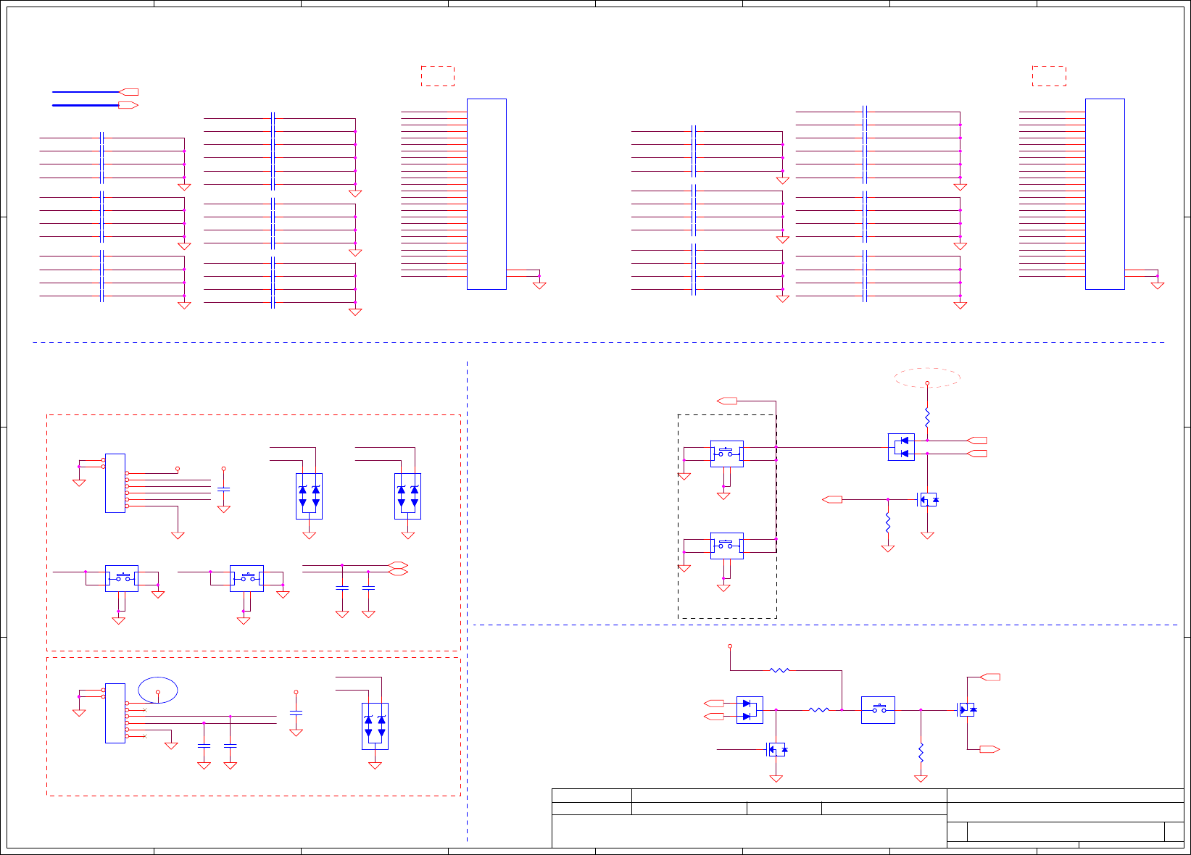Select the left diode array in the upper red dashed box

pos(309,496)
